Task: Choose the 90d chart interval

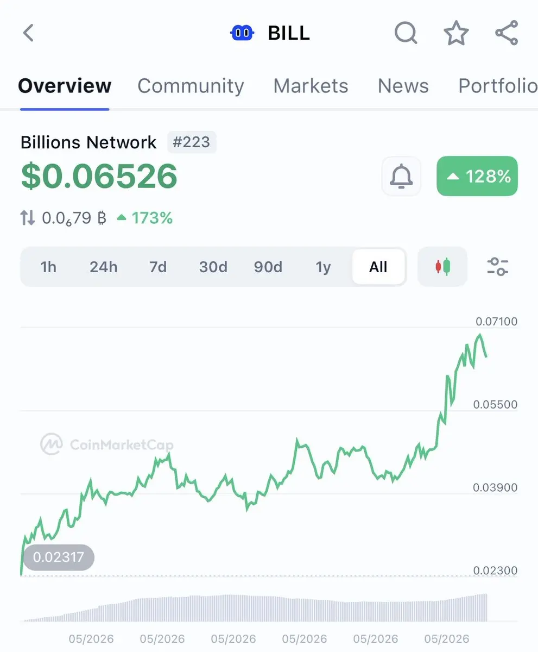Action: click(268, 267)
